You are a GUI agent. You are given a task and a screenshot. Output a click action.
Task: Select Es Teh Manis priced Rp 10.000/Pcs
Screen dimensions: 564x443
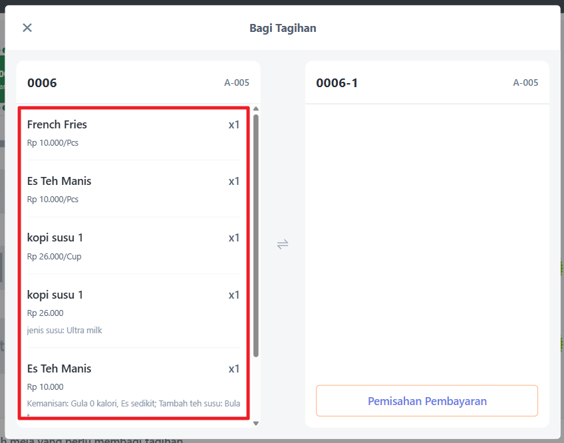click(x=133, y=189)
